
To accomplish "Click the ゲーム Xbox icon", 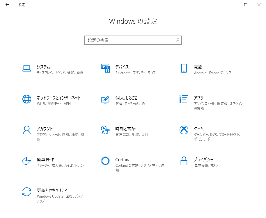I will [184, 130].
